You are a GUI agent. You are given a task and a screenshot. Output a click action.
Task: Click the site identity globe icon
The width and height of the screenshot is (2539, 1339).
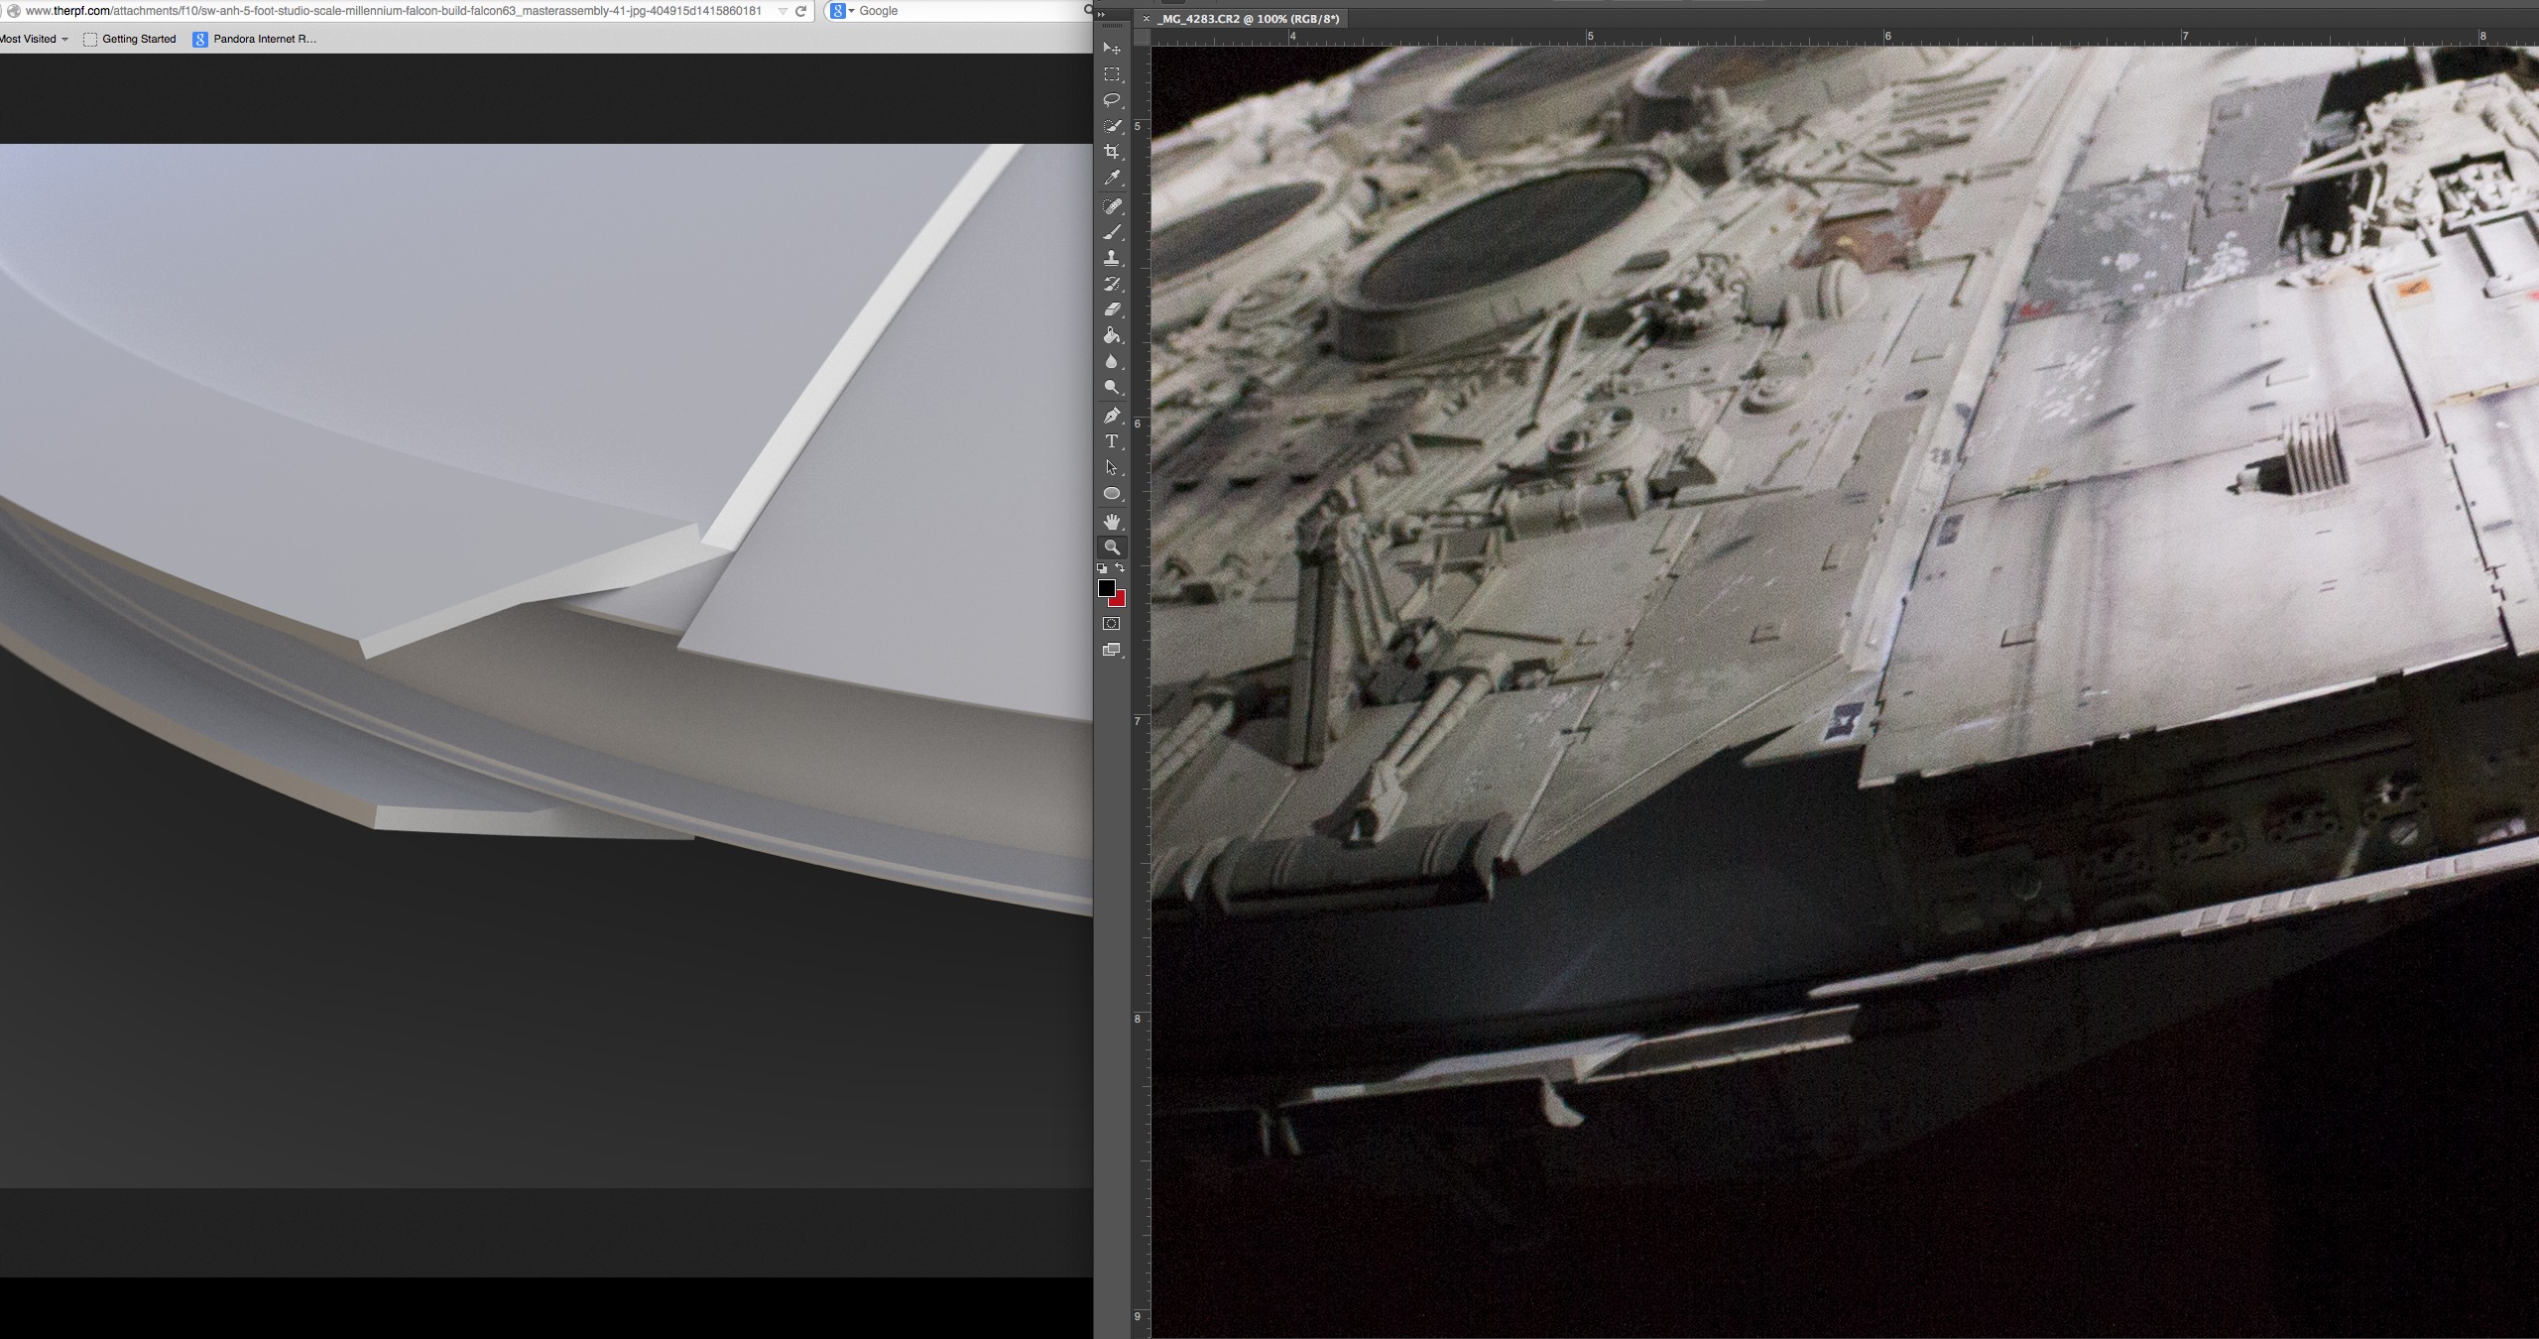click(x=14, y=11)
